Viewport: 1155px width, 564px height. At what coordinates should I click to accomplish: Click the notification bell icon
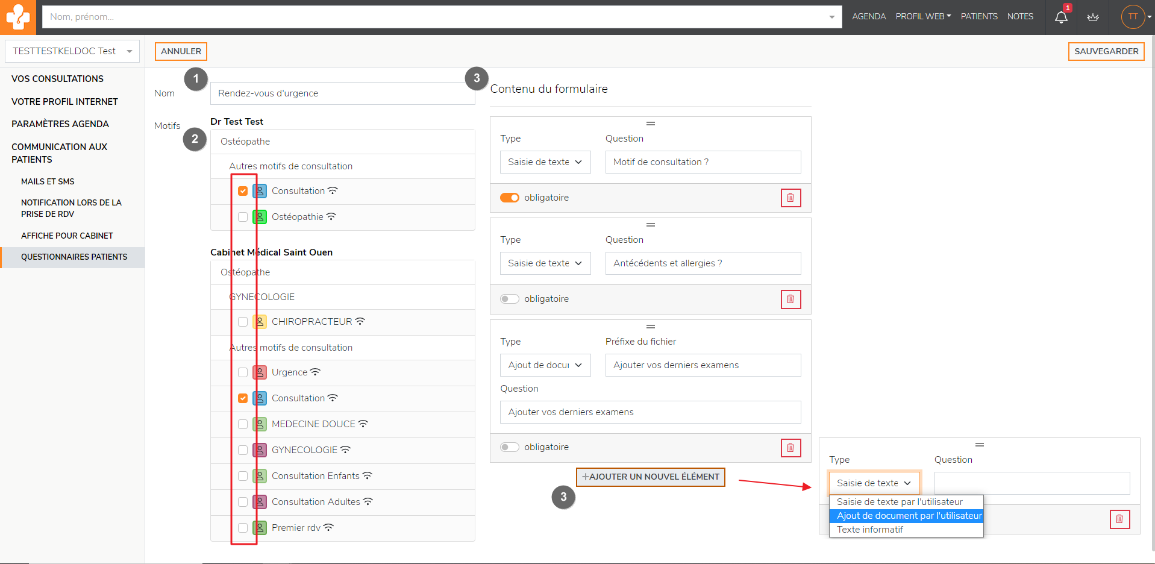coord(1061,17)
